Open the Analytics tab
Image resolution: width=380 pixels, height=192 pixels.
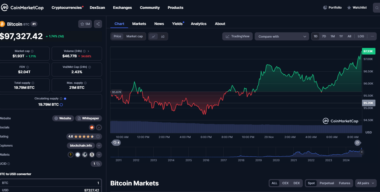tap(198, 24)
